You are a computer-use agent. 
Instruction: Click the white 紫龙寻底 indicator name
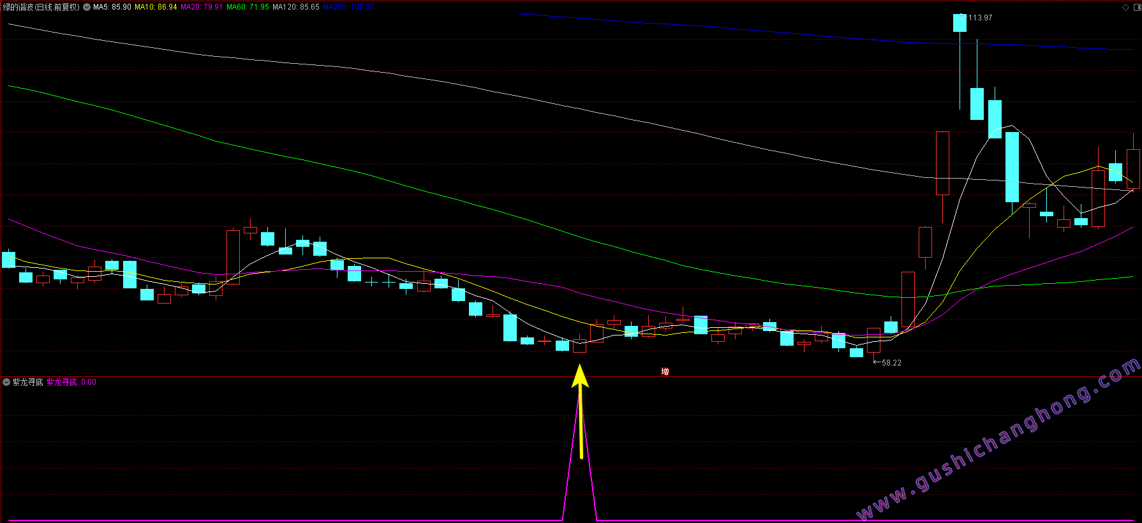click(28, 382)
